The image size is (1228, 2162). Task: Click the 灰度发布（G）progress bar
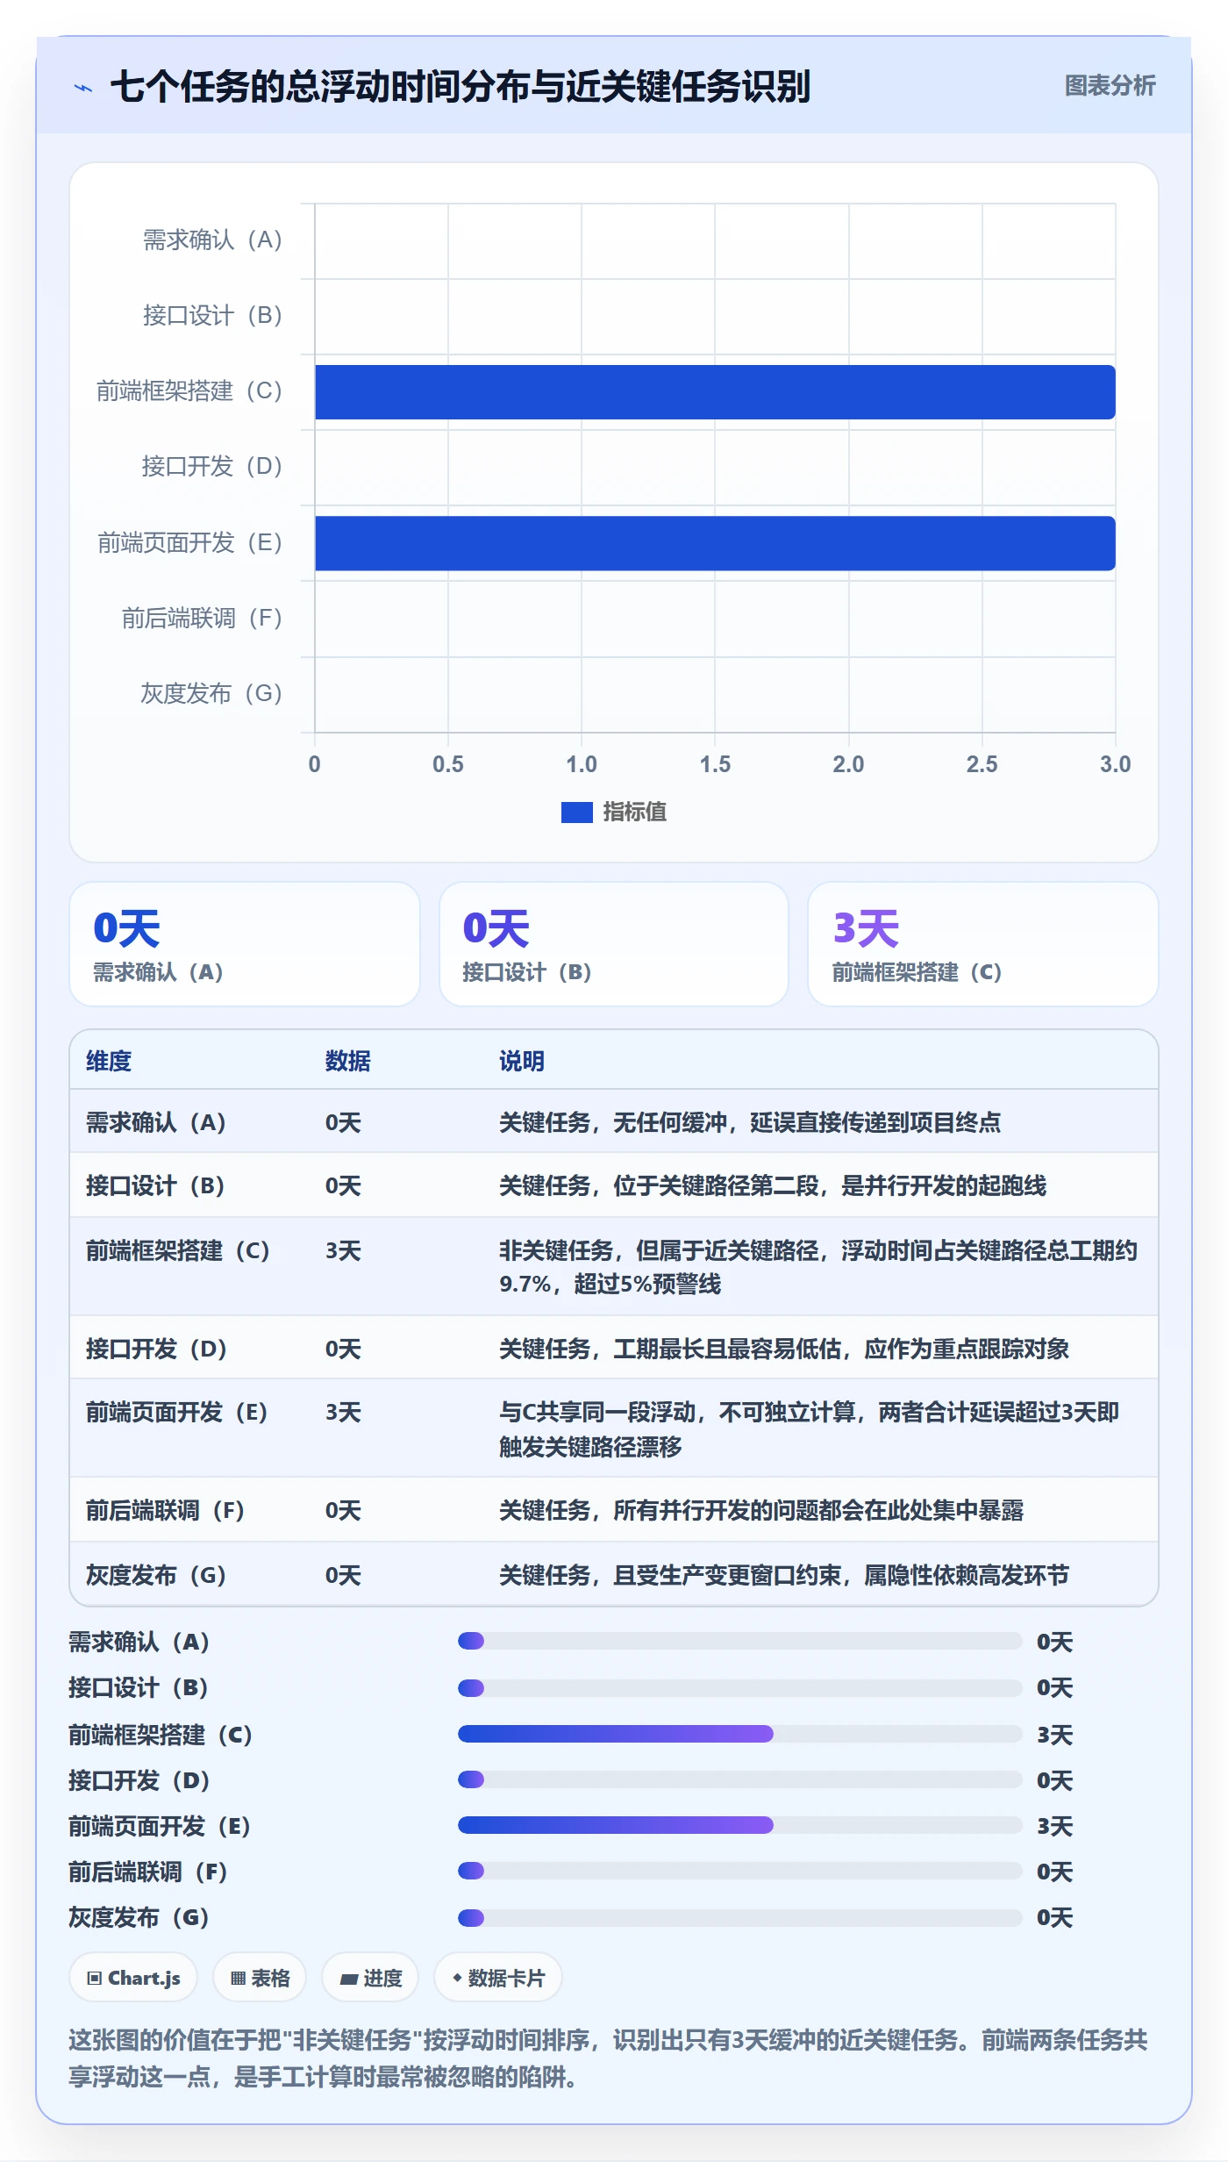pyautogui.click(x=739, y=1917)
